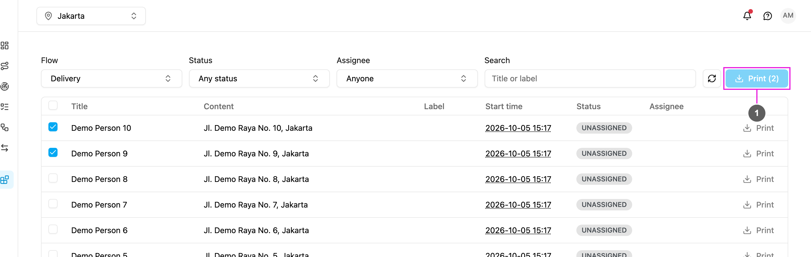Click the Status column header in the table
Image resolution: width=811 pixels, height=257 pixels.
(x=588, y=107)
